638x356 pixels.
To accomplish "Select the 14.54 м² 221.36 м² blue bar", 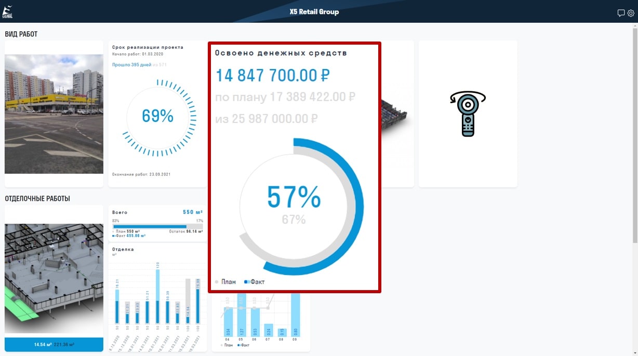I will pyautogui.click(x=54, y=344).
